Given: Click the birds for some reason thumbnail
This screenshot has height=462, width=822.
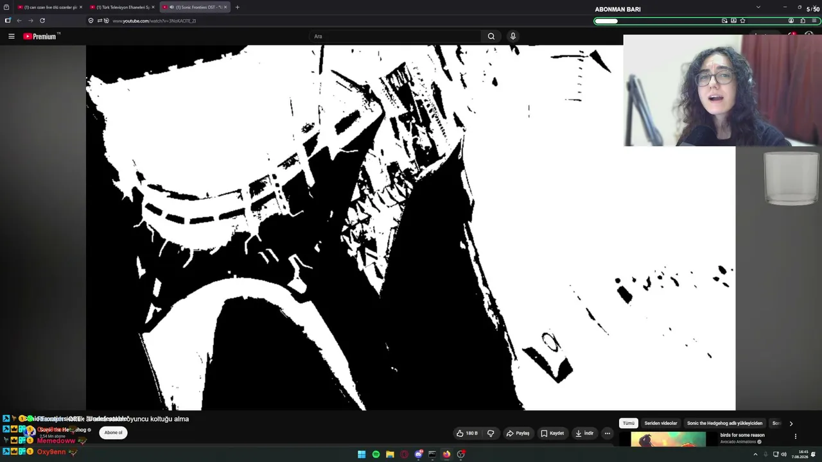Looking at the screenshot, I should 668,439.
